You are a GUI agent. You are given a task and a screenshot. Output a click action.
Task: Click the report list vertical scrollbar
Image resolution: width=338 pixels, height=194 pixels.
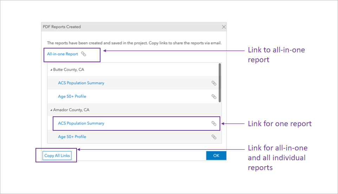tap(220, 83)
